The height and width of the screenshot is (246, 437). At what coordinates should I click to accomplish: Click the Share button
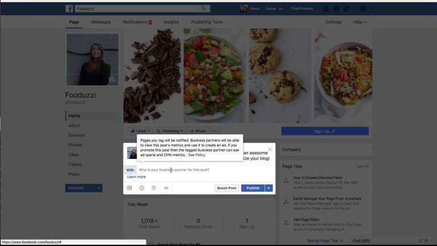198,131
